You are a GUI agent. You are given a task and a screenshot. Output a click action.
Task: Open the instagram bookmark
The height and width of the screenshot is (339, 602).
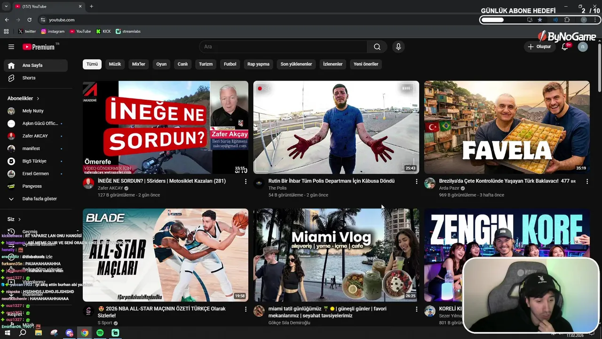pyautogui.click(x=53, y=31)
